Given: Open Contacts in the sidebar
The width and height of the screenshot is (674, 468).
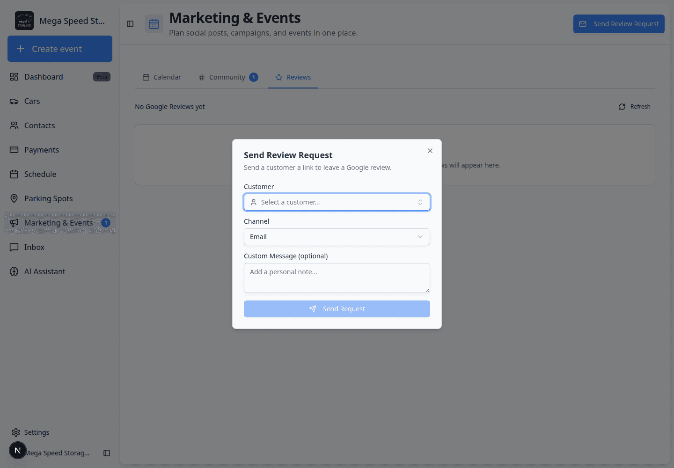Looking at the screenshot, I should 60,125.
